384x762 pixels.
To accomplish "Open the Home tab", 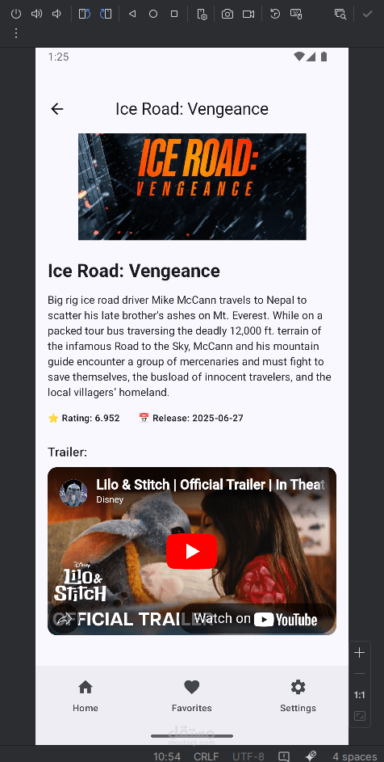I will 86,696.
